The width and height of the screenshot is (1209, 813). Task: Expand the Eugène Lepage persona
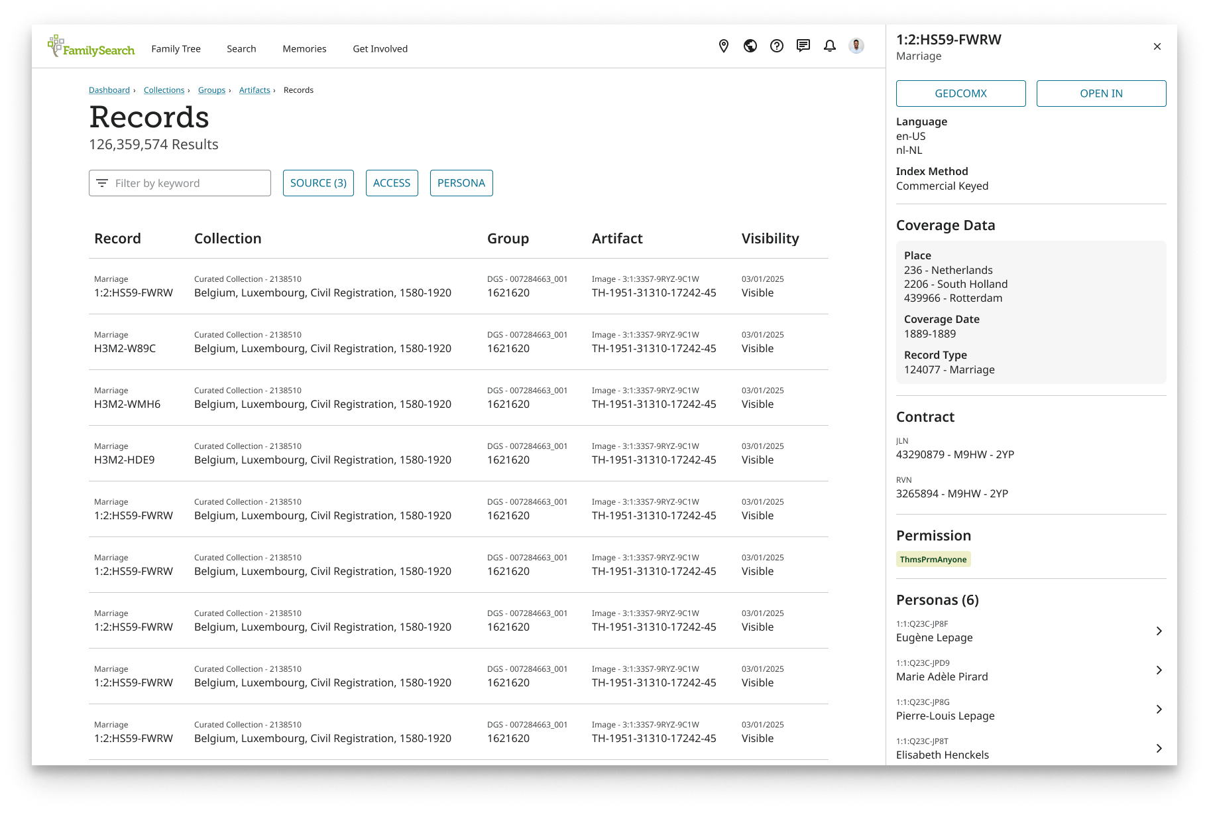(x=1159, y=631)
